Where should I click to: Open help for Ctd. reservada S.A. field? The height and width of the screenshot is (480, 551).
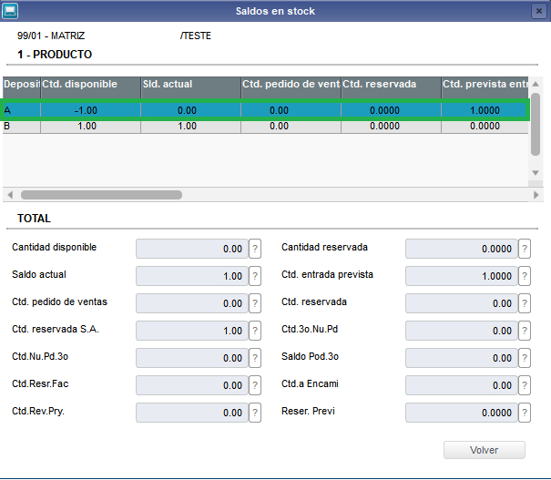click(255, 331)
